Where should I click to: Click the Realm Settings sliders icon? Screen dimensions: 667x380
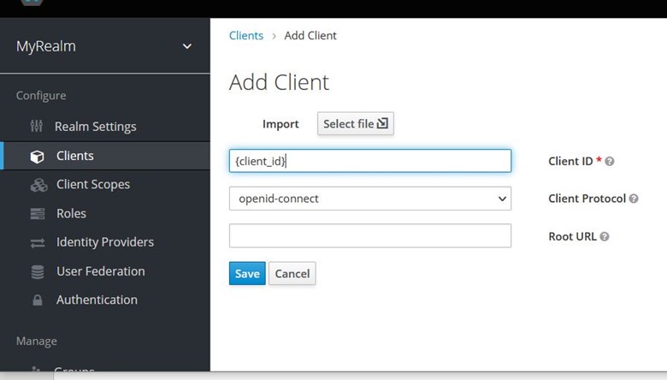pos(36,127)
